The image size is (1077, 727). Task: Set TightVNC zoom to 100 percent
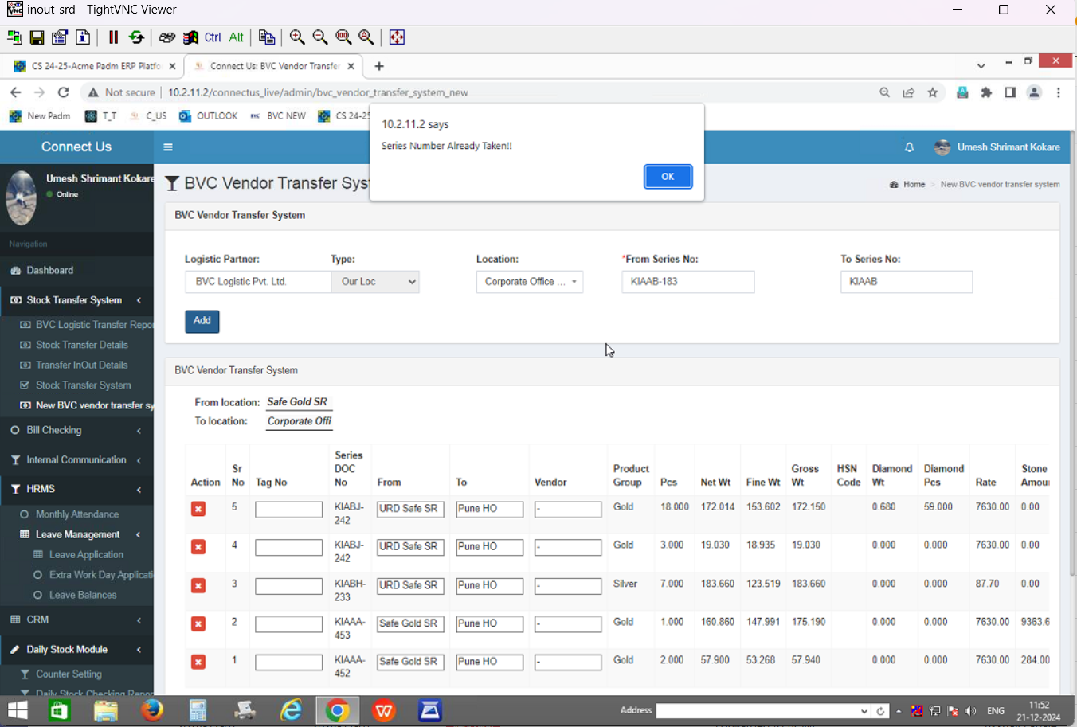point(343,37)
